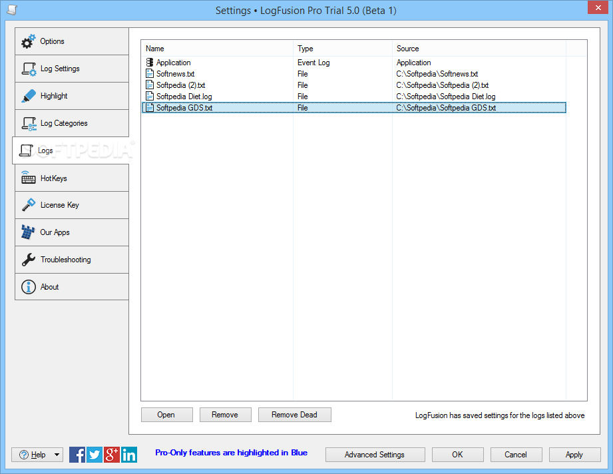Open the Facebook page icon
The height and width of the screenshot is (474, 613).
[77, 455]
